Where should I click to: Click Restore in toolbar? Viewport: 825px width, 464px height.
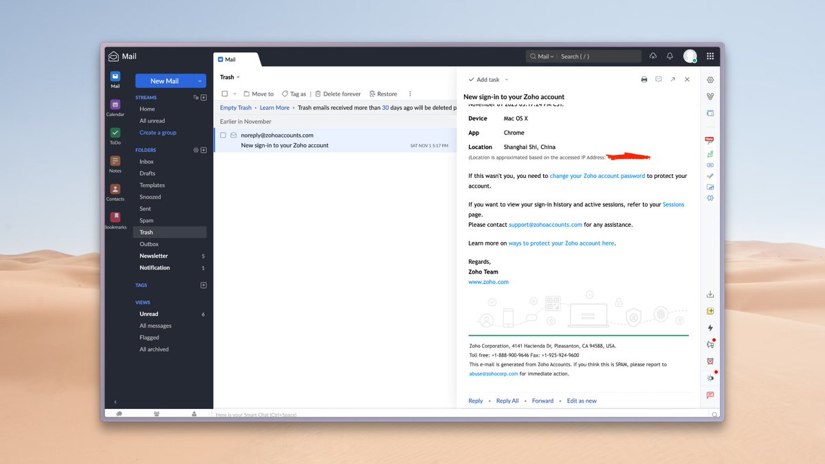coord(383,93)
